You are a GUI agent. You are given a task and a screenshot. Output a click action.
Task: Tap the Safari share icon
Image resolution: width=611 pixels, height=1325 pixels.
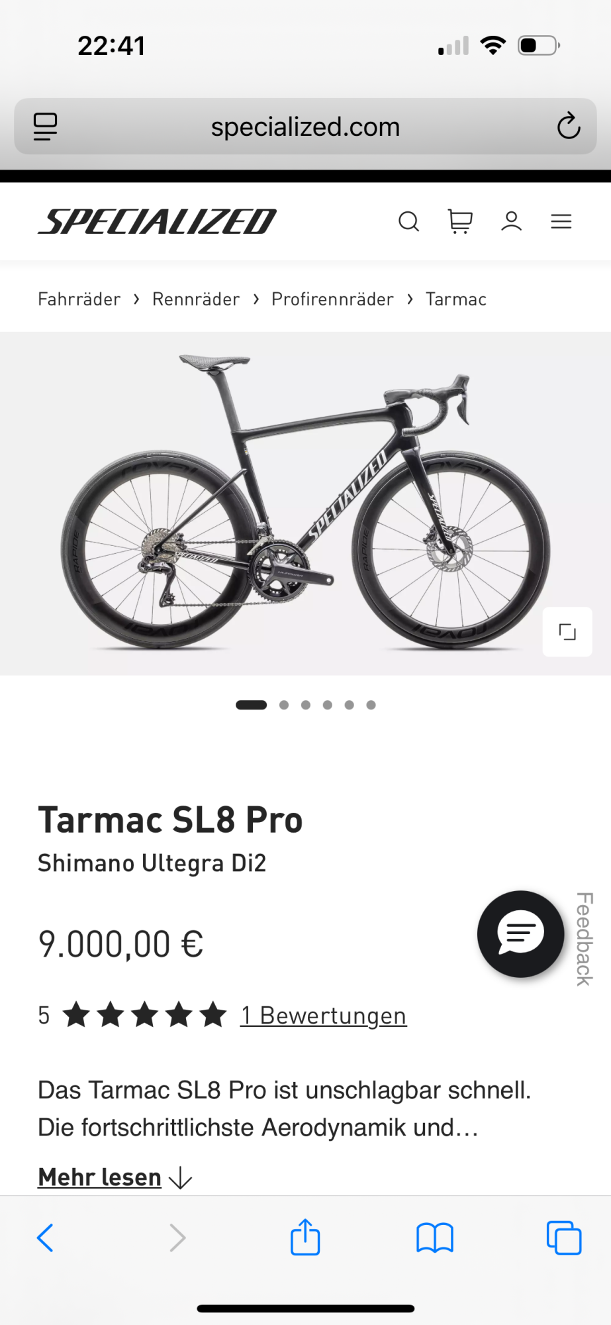tap(305, 1237)
